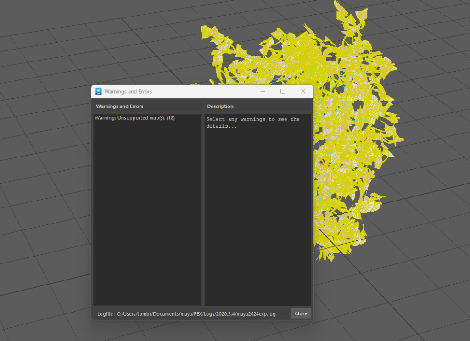Minimize the Warnings and Errors window
The height and width of the screenshot is (341, 470).
click(x=263, y=91)
